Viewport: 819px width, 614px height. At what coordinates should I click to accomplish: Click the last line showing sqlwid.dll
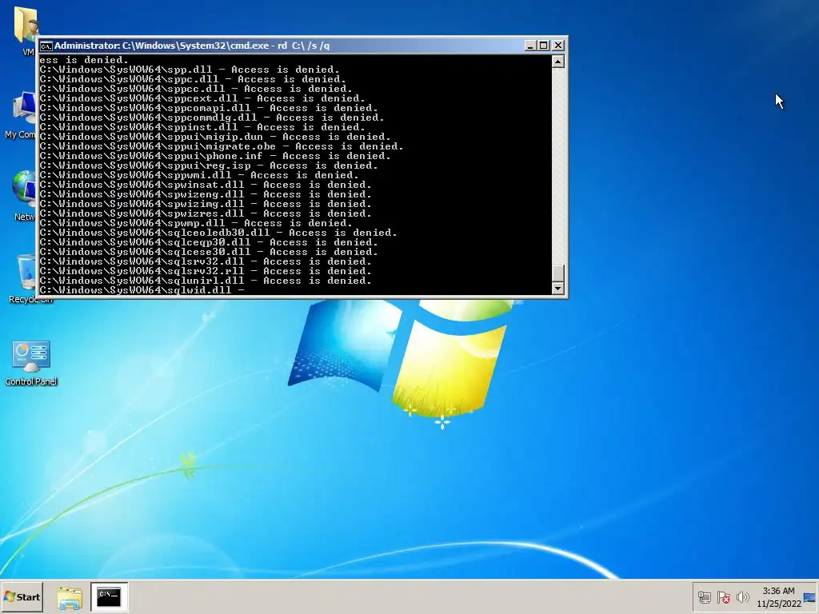click(x=142, y=289)
